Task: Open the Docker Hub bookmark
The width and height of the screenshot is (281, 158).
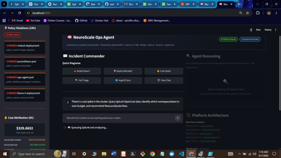Action: point(99,21)
